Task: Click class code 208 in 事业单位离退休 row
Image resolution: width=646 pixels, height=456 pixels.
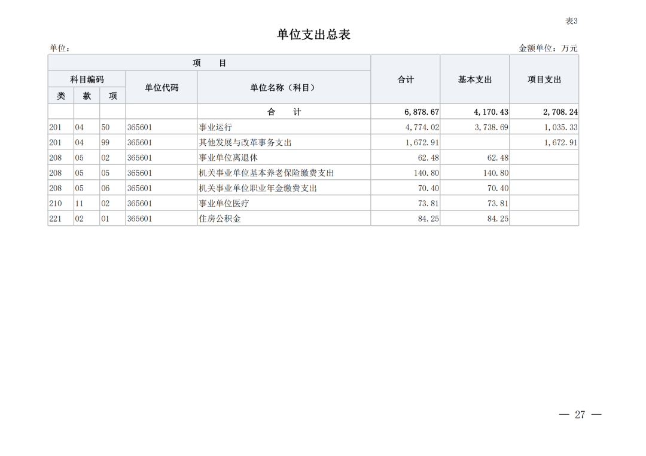Action: pos(55,158)
